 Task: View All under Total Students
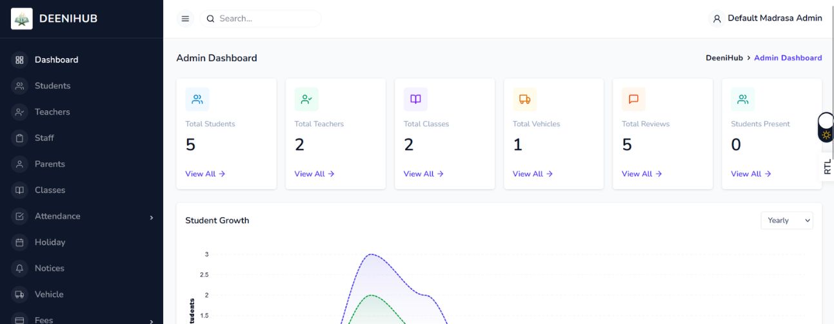205,174
